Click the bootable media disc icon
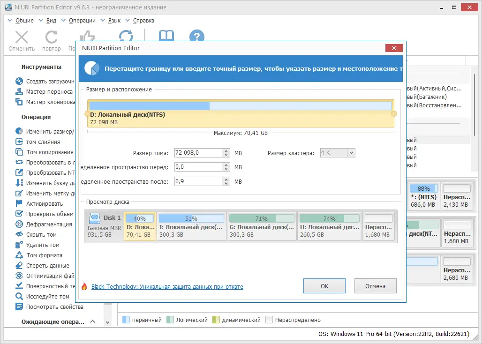 [19, 82]
